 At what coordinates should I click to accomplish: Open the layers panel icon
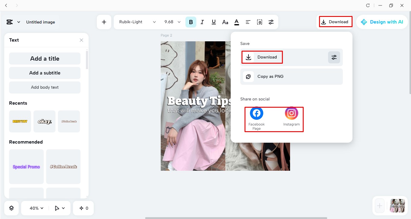pos(11,208)
